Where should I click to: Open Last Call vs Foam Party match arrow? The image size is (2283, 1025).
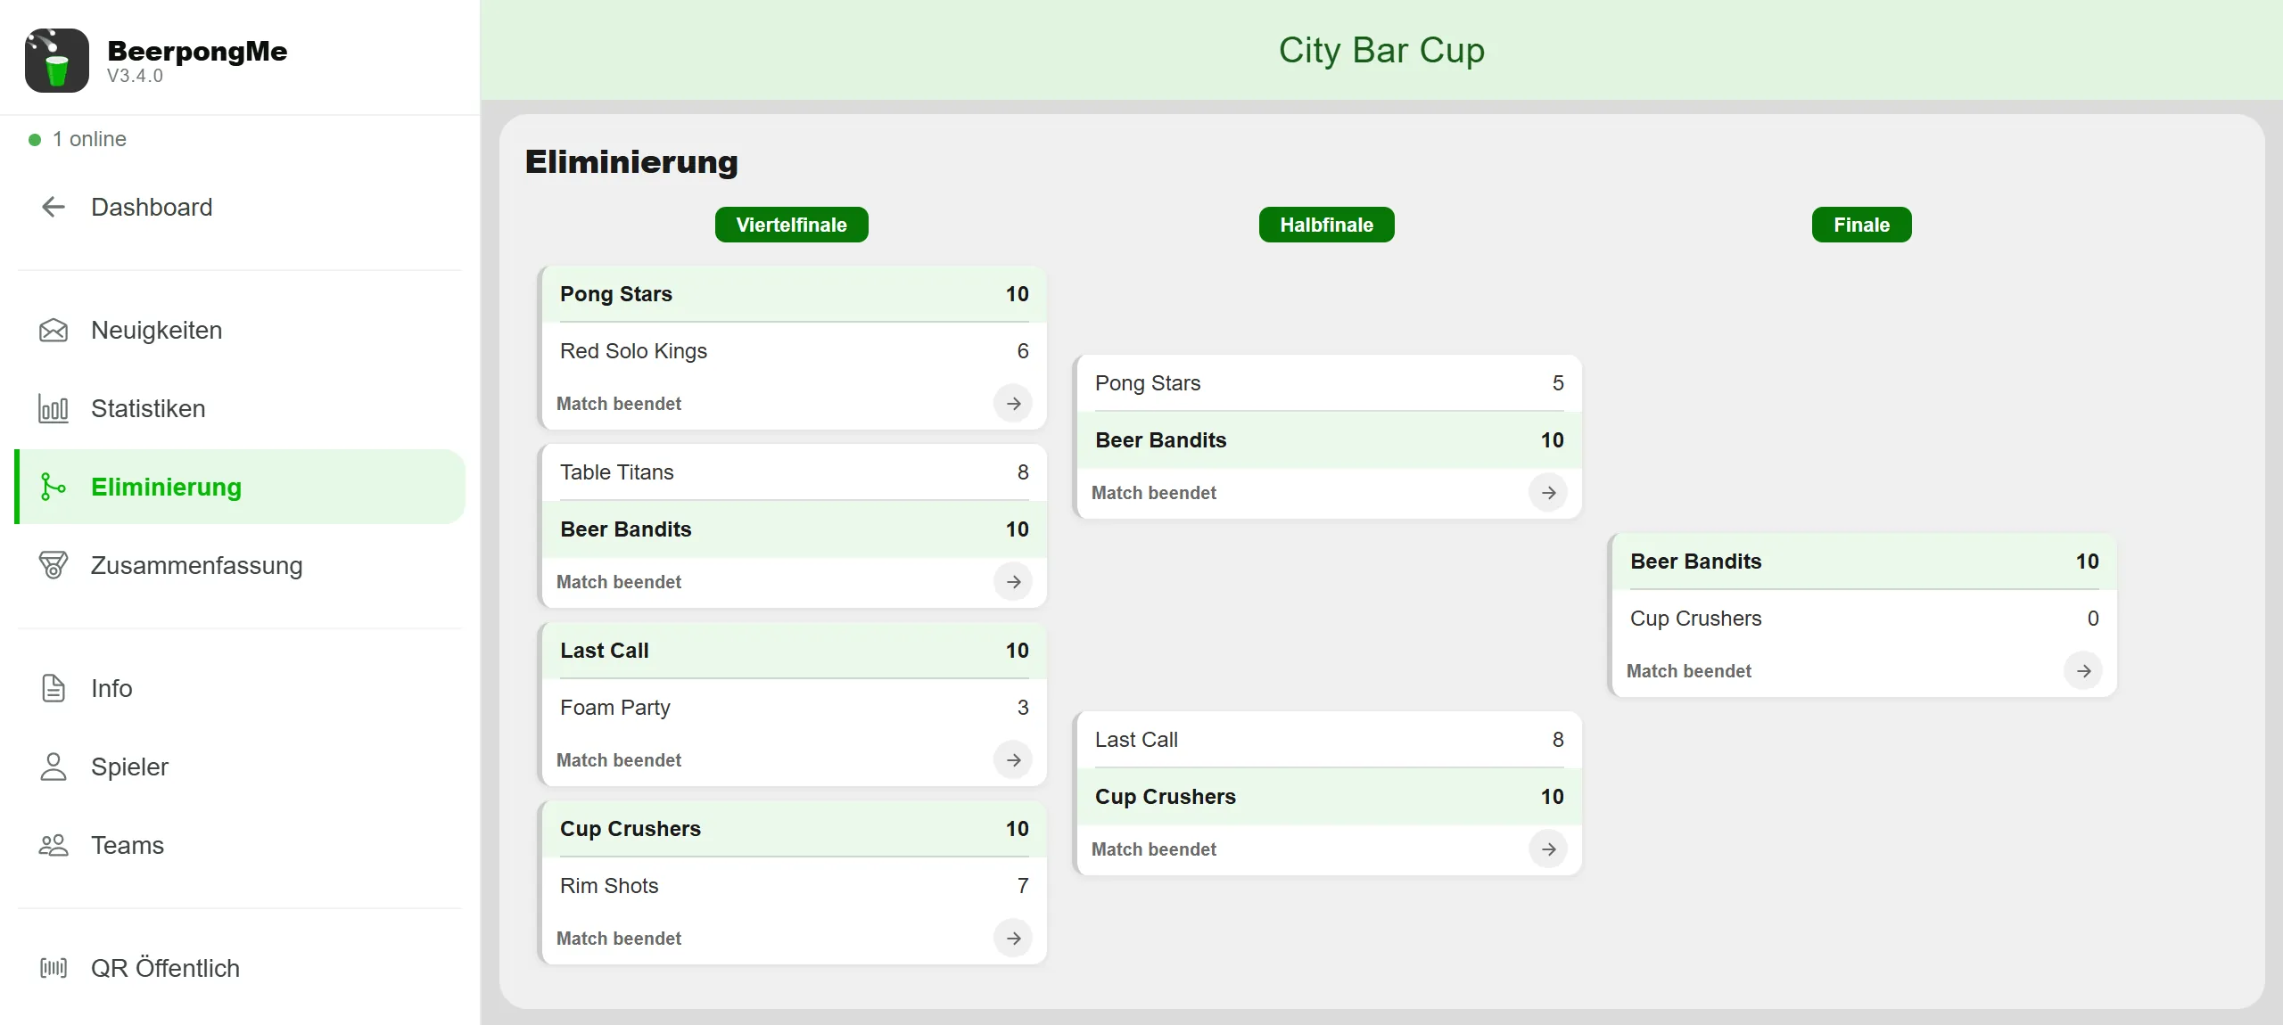point(1013,760)
